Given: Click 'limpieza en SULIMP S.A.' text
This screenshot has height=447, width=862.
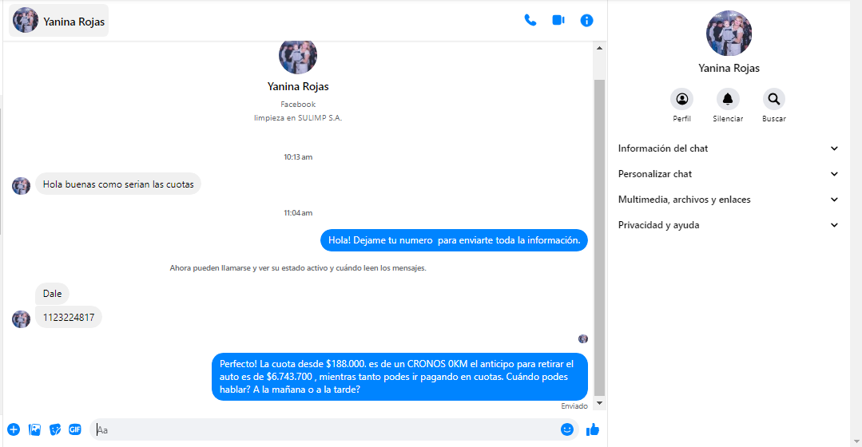Looking at the screenshot, I should 298,117.
